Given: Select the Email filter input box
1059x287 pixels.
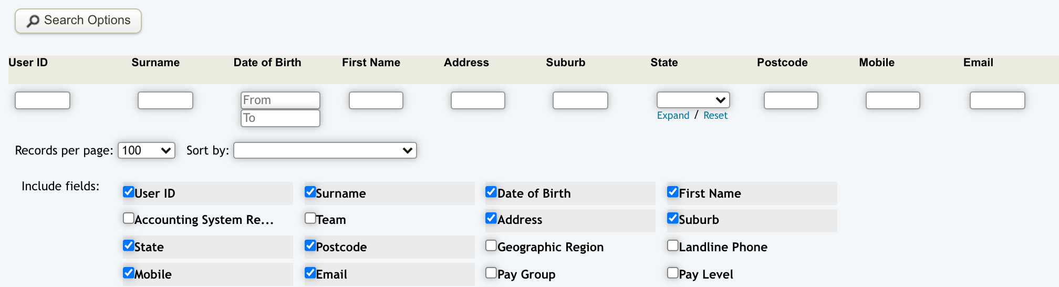Looking at the screenshot, I should pos(997,100).
